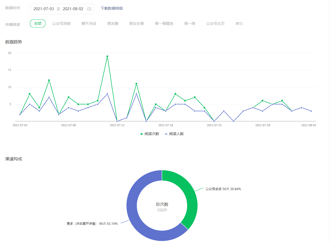This screenshot has height=243, width=330.
Task: Toggle 阅读次数 series in chart legend
Action: coord(150,134)
